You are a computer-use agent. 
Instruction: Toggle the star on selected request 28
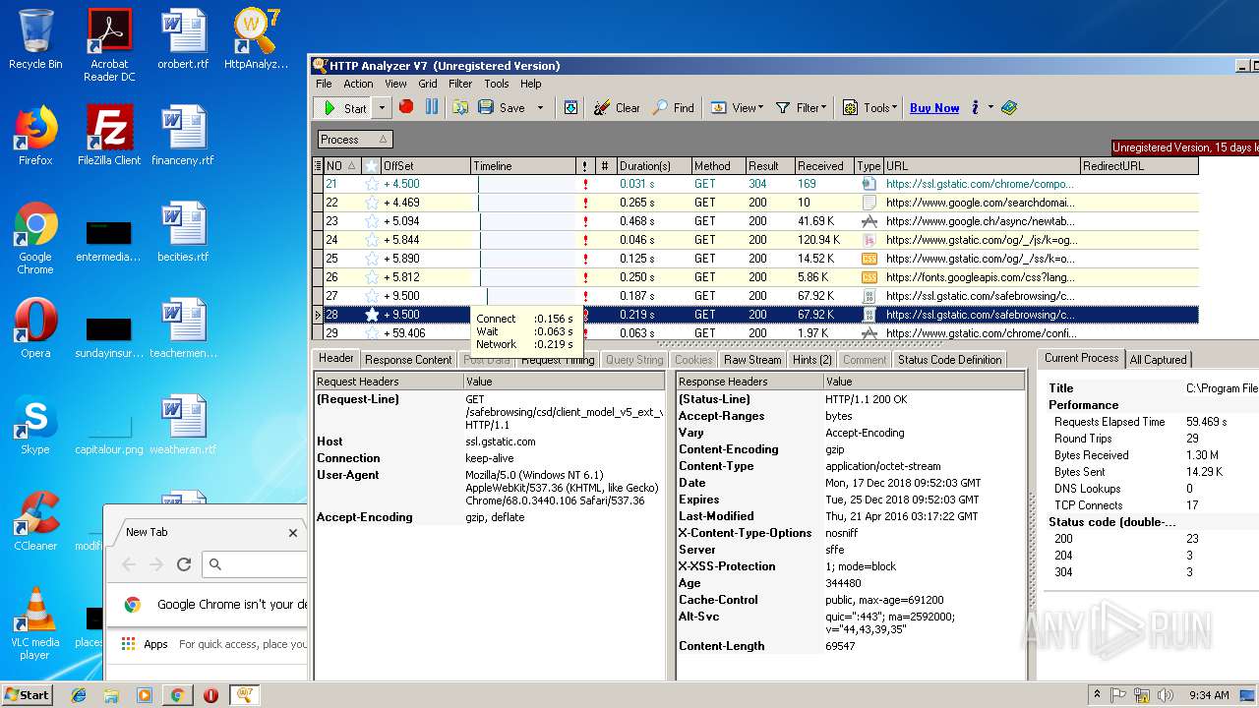(x=372, y=315)
